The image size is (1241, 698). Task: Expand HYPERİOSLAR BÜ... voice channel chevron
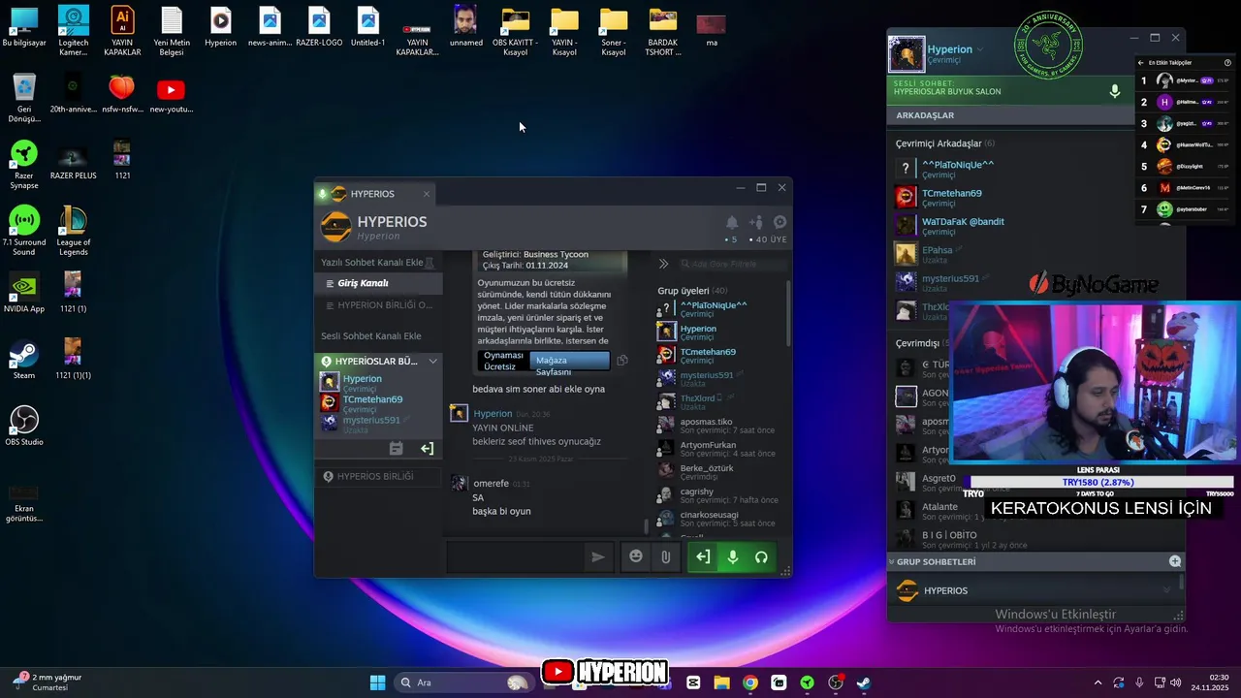pyautogui.click(x=432, y=361)
